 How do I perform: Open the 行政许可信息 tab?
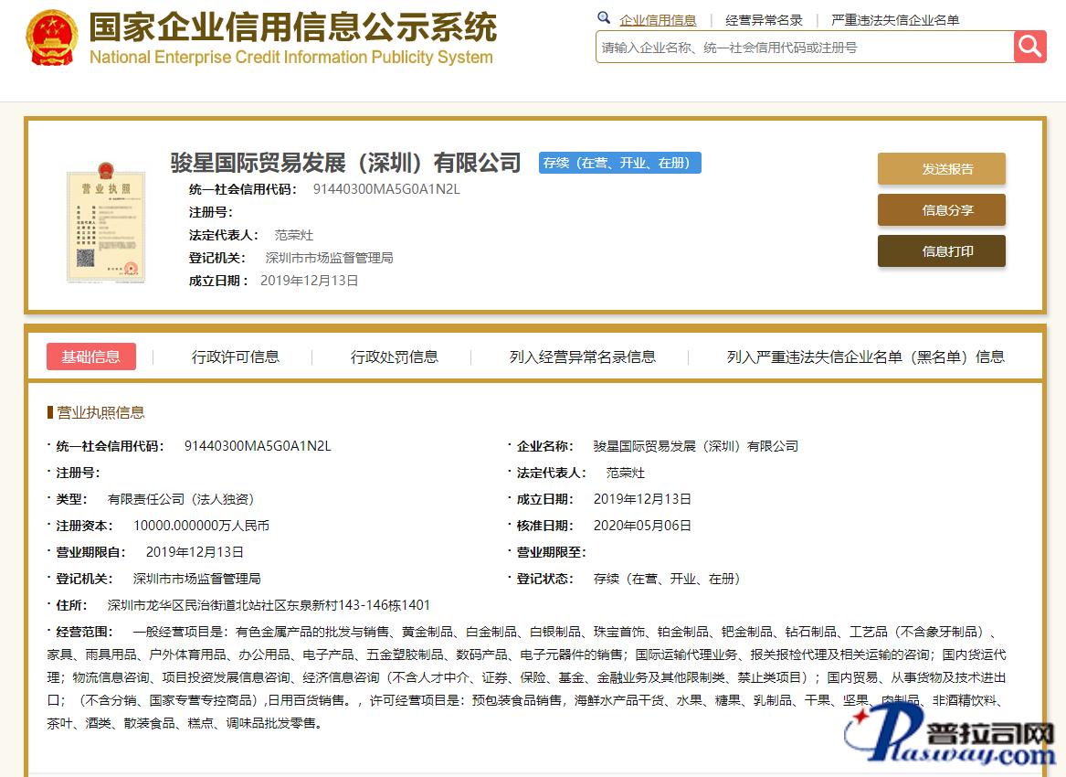click(x=236, y=357)
